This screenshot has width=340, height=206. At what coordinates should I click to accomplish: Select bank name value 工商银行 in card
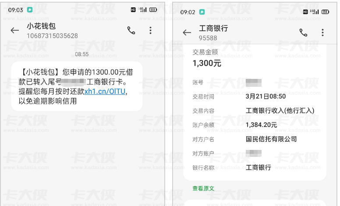click(258, 167)
